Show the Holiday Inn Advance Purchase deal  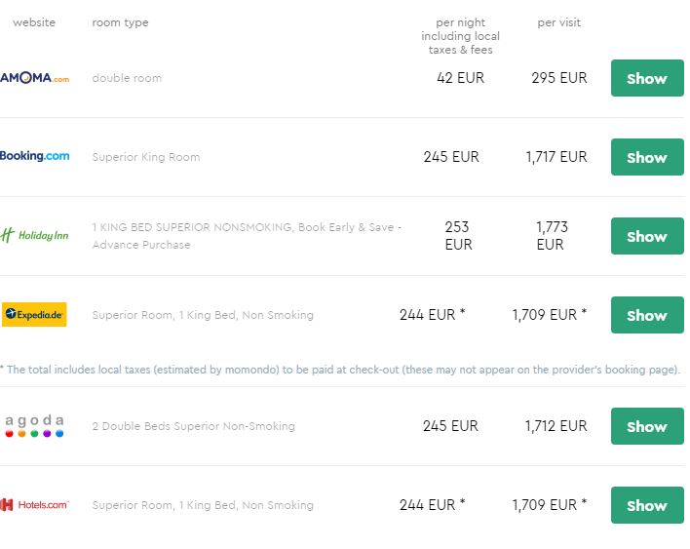pyautogui.click(x=647, y=236)
